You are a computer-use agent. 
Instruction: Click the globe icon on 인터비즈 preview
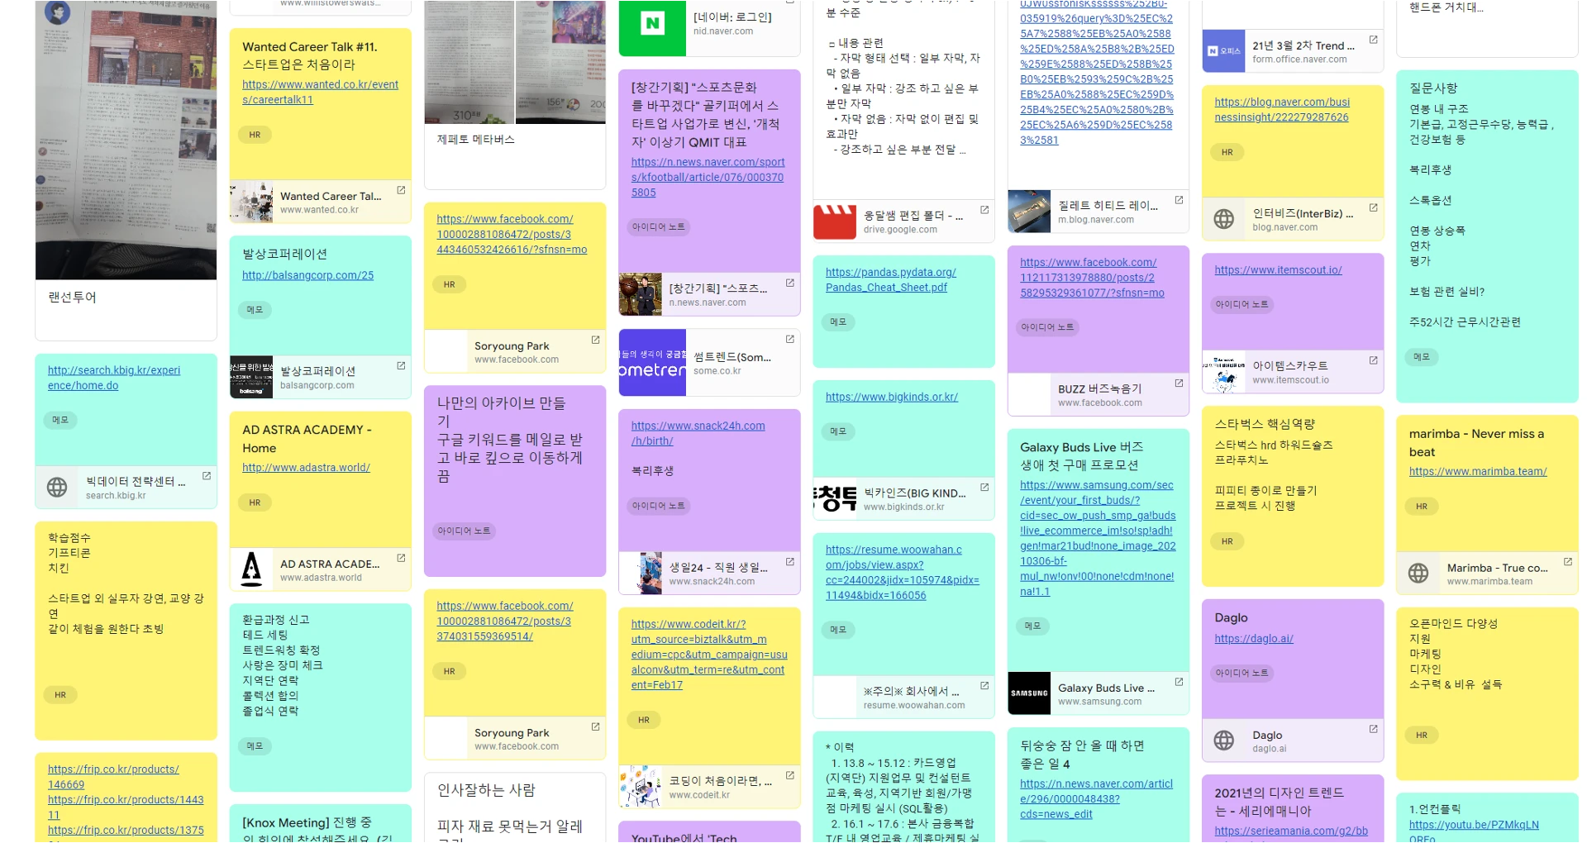(1223, 219)
